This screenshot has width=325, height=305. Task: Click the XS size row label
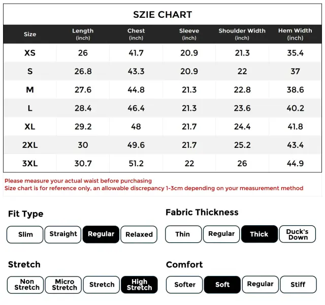[30, 53]
